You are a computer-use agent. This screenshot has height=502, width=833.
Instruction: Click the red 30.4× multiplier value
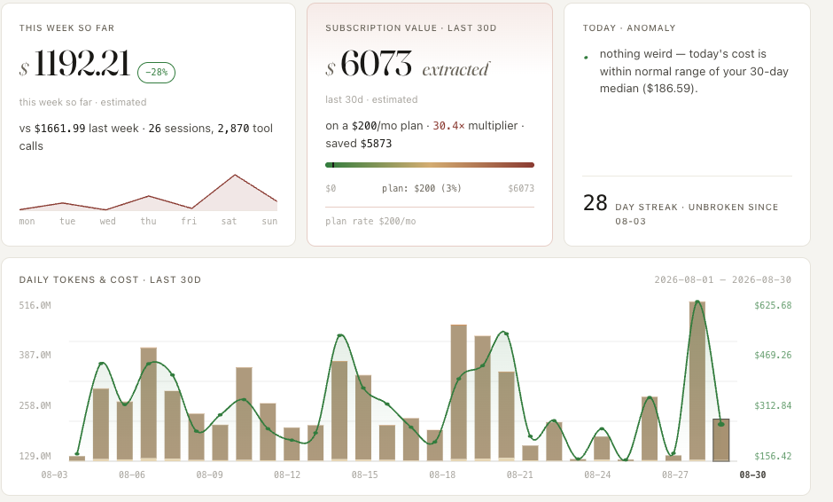click(x=448, y=126)
